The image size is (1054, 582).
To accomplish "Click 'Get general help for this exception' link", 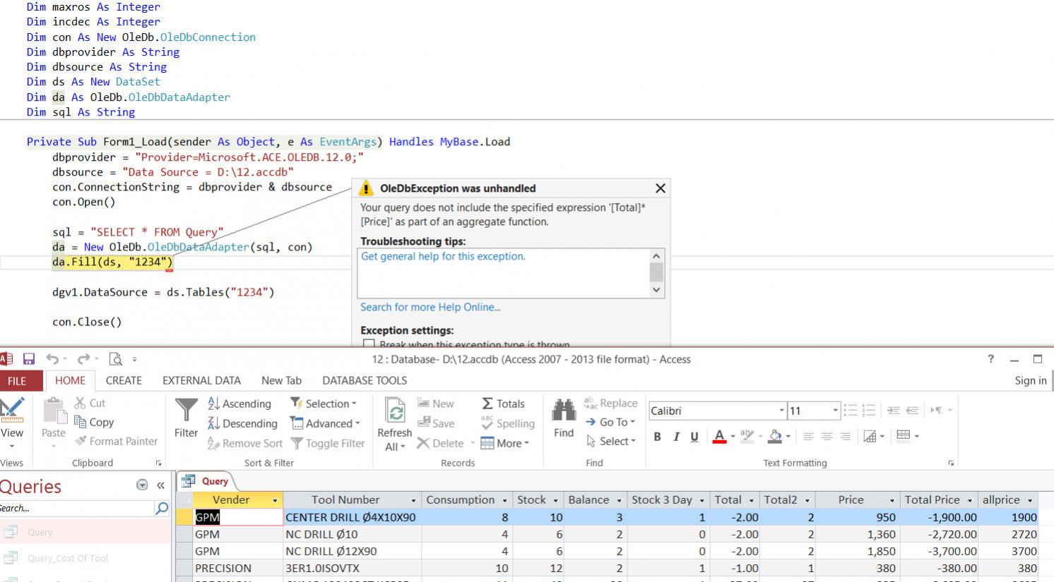I will tap(443, 256).
